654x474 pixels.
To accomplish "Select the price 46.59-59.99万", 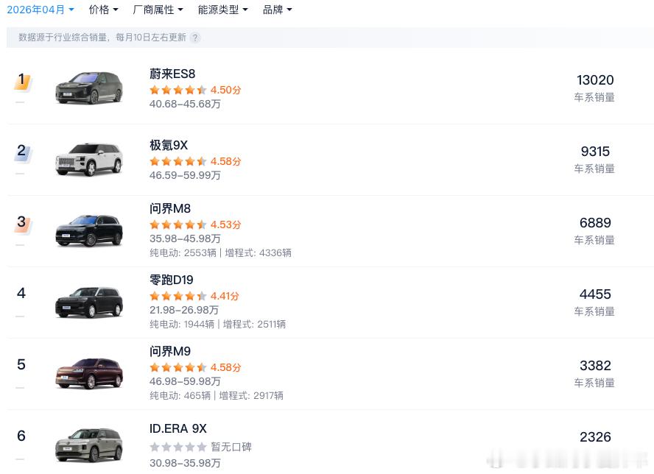I will coord(185,175).
